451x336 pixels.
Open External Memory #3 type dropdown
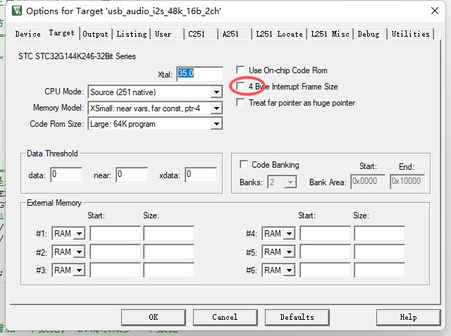pos(68,270)
